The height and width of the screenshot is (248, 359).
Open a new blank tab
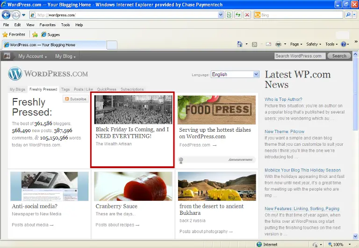pyautogui.click(x=112, y=45)
